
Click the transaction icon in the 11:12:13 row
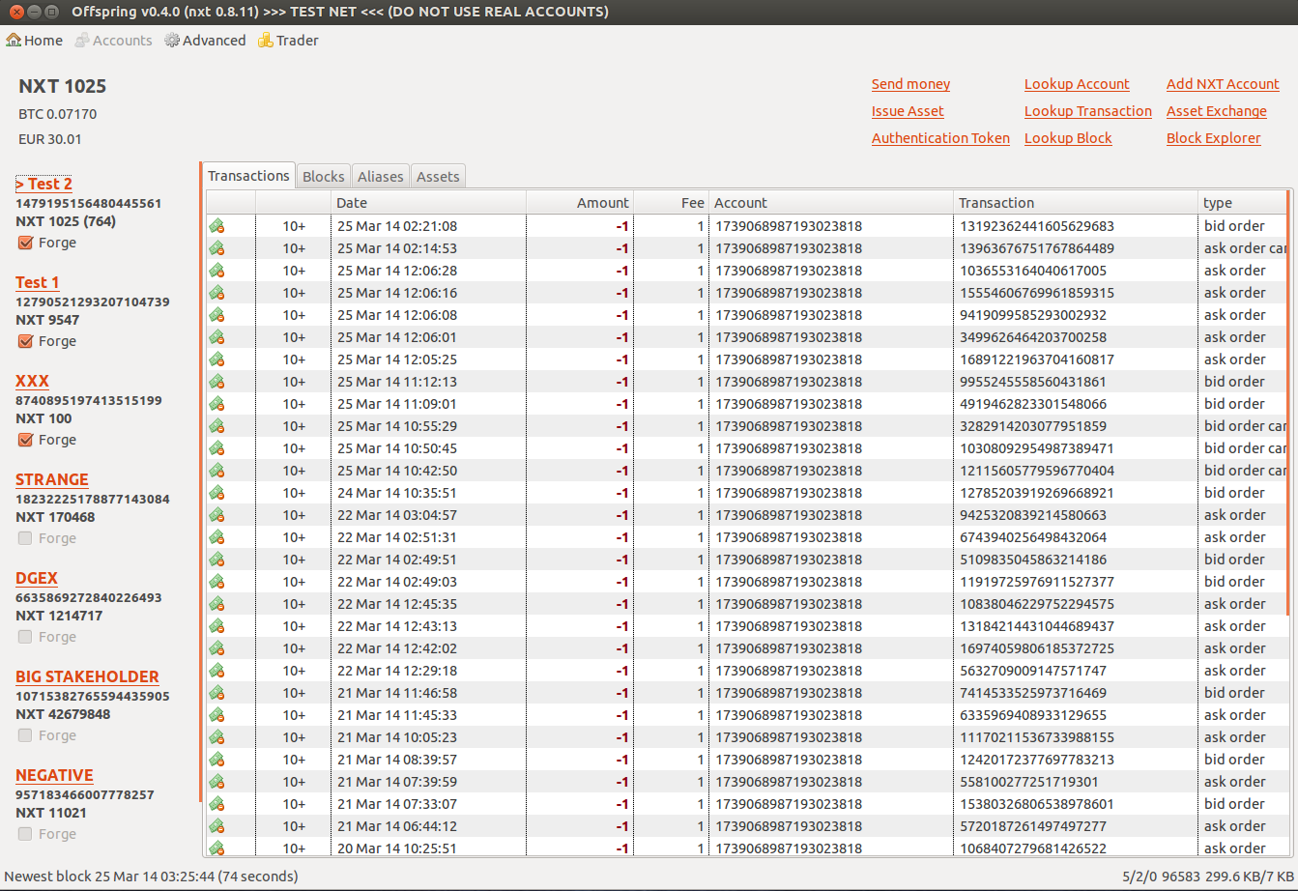point(216,382)
